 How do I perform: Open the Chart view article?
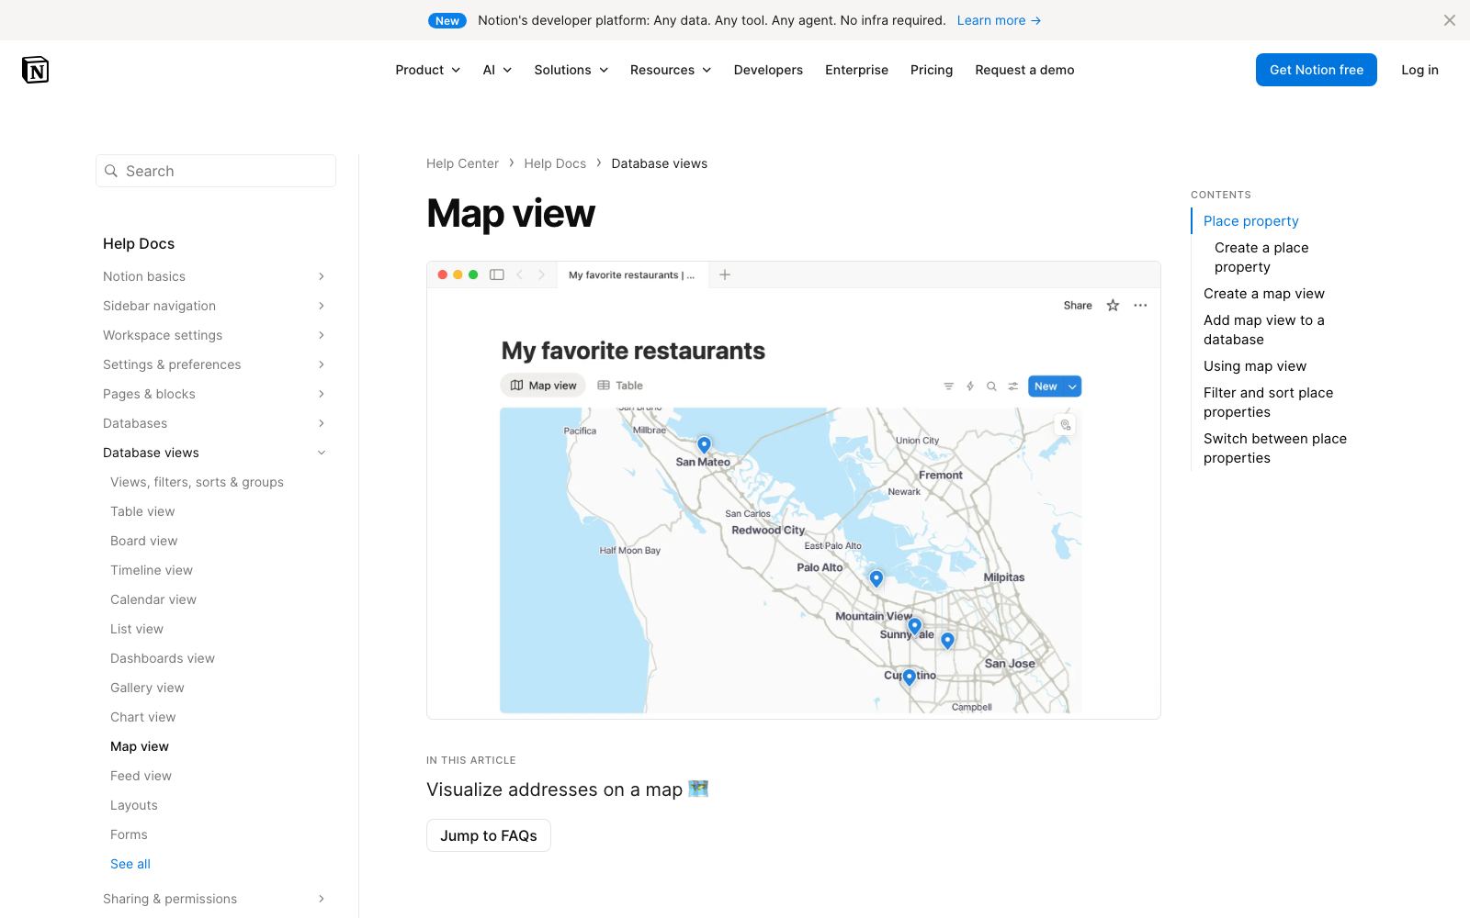[142, 717]
